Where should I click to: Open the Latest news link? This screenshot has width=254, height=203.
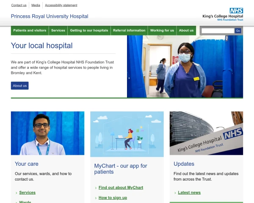[189, 192]
